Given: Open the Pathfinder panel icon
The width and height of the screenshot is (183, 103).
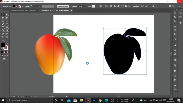Looking at the screenshot, I should (x=175, y=17).
